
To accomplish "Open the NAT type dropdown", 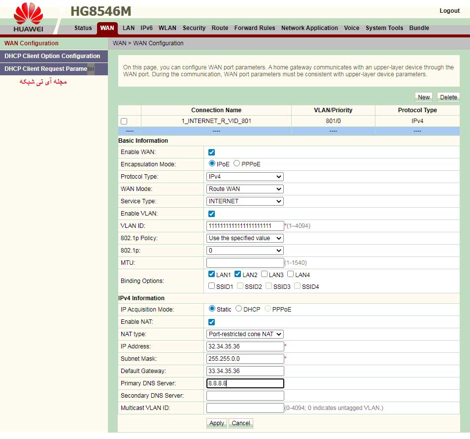I will [x=245, y=334].
